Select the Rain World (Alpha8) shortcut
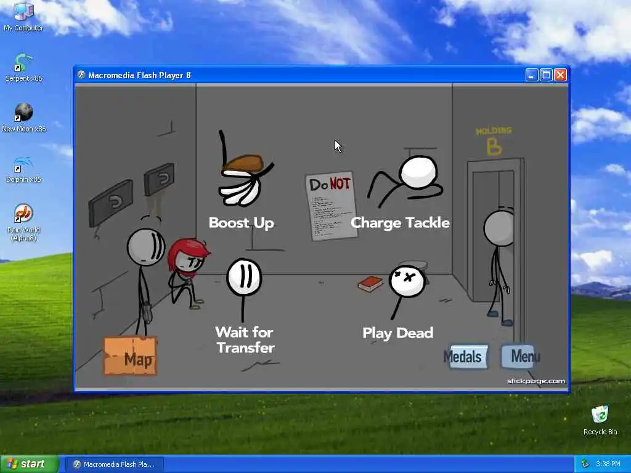 click(x=23, y=222)
